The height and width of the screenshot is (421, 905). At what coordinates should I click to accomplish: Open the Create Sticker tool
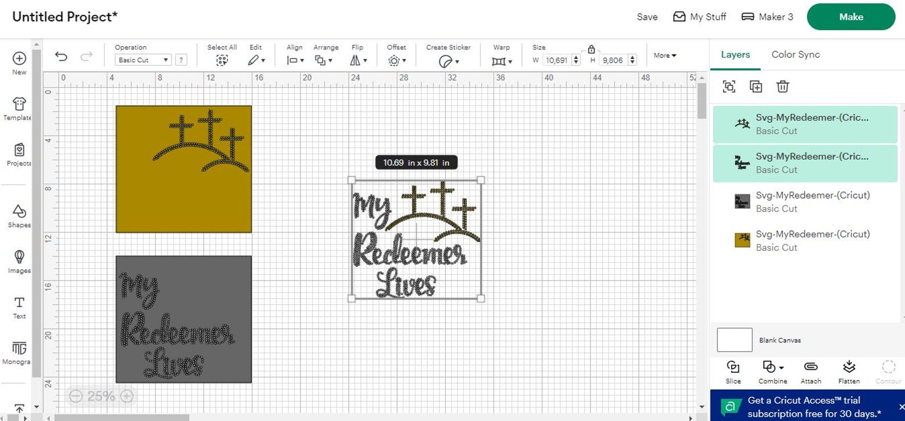click(449, 61)
